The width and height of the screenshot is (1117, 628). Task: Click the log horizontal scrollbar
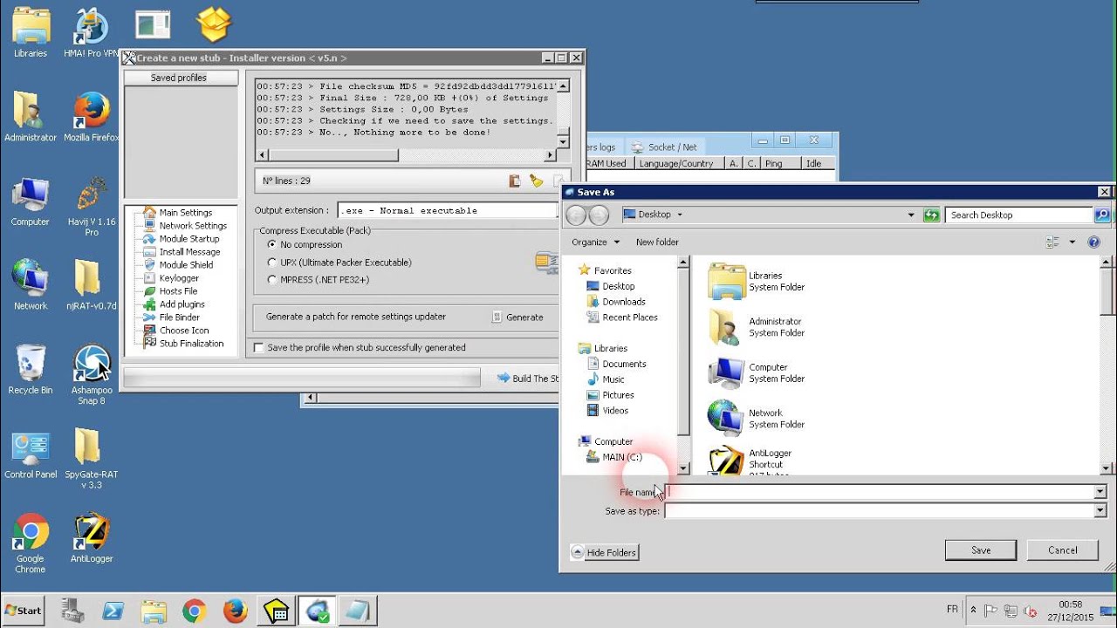point(405,155)
